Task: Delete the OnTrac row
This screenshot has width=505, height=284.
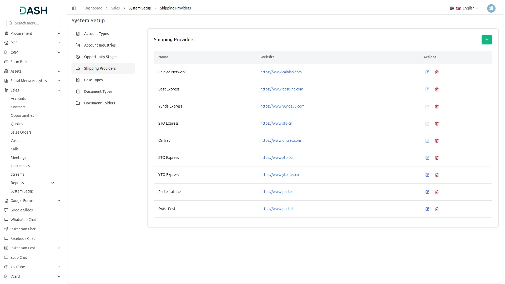Action: point(437,141)
